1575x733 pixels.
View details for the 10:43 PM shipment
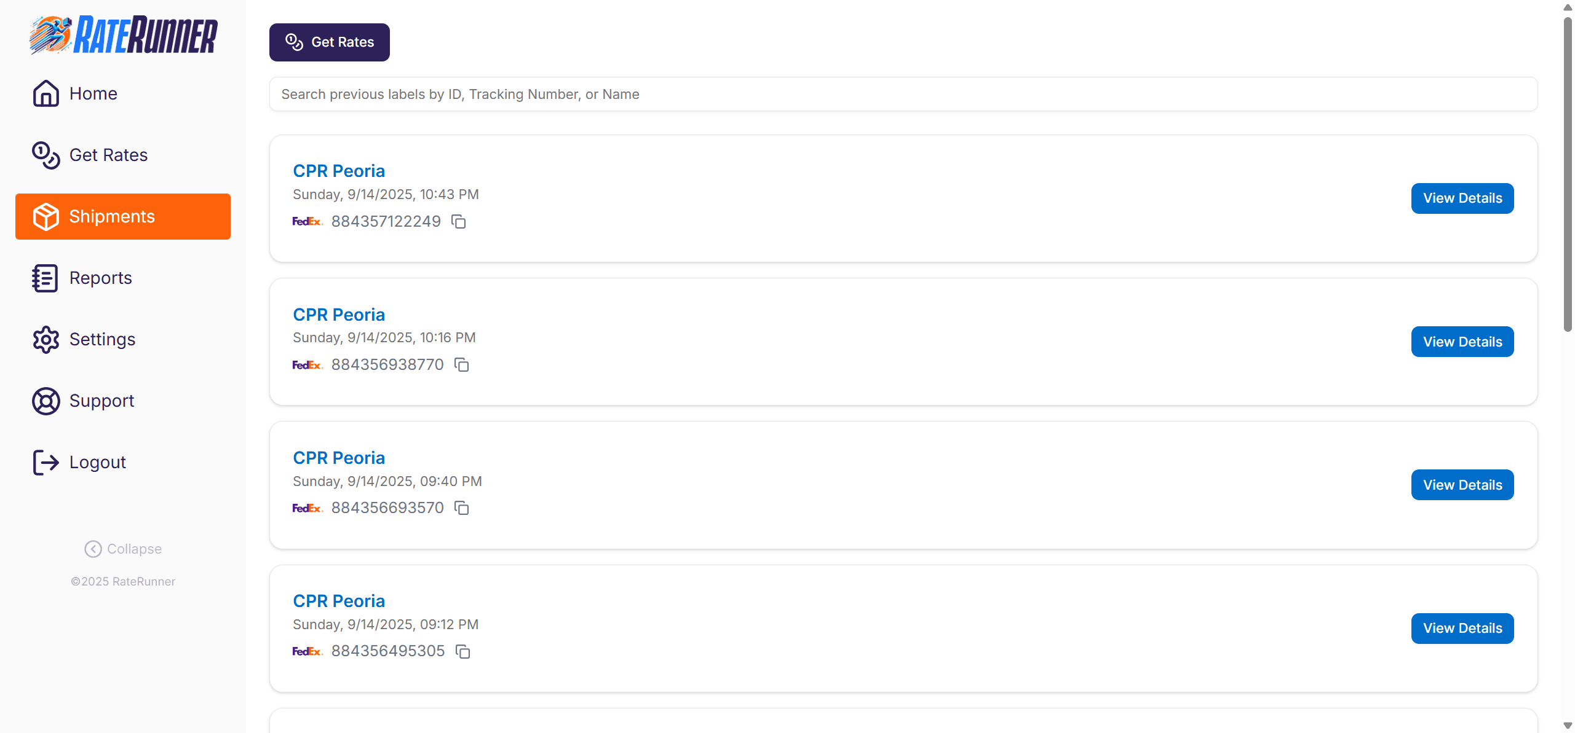click(1462, 198)
